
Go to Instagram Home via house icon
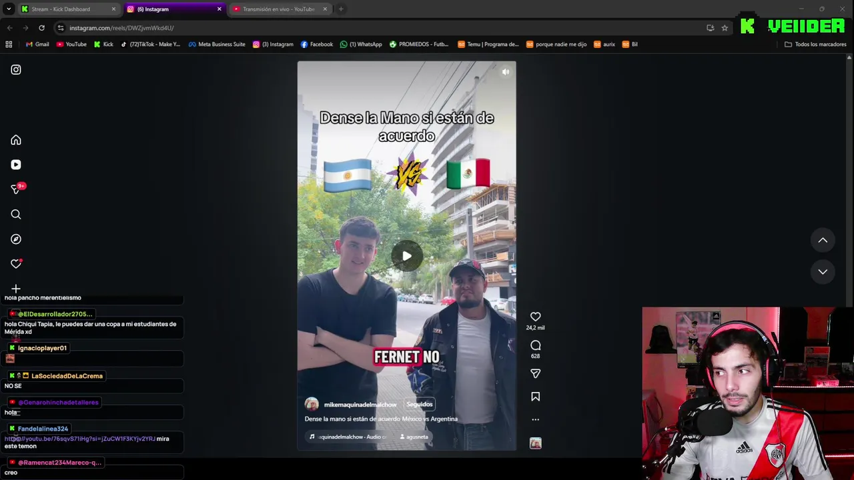[16, 140]
